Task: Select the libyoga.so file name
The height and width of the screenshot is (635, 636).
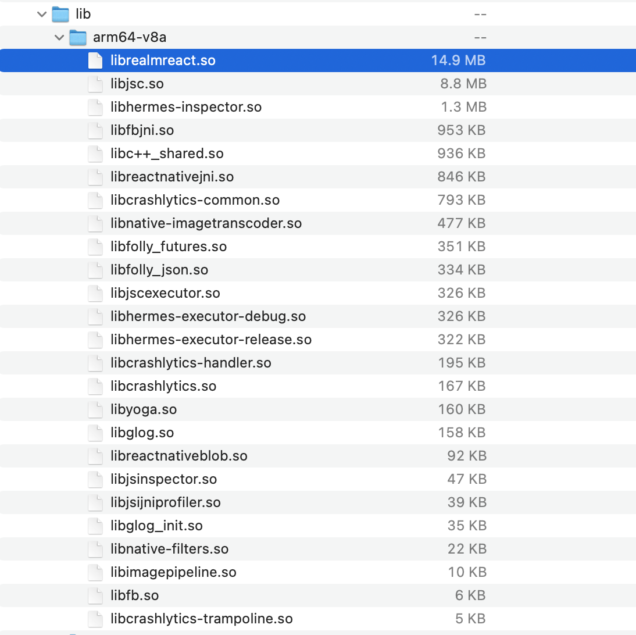Action: (x=144, y=409)
